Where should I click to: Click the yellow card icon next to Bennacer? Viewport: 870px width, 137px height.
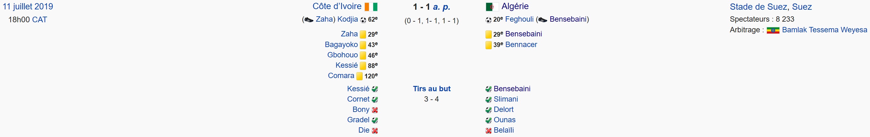point(488,45)
